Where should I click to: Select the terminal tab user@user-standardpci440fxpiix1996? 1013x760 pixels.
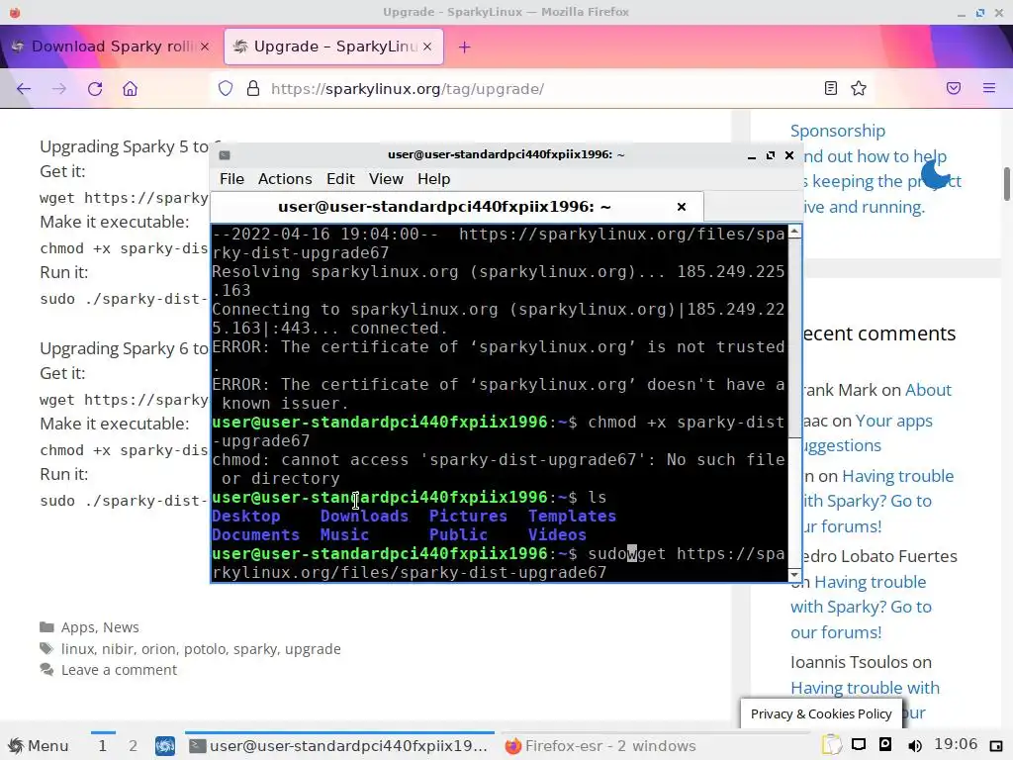point(457,207)
